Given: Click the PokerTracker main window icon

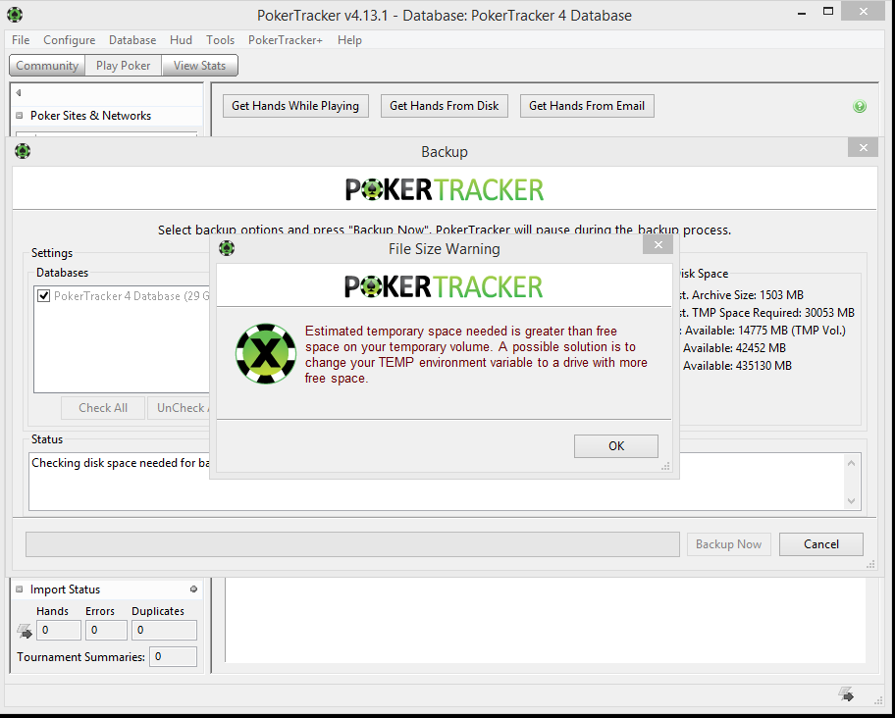Looking at the screenshot, I should [x=15, y=15].
